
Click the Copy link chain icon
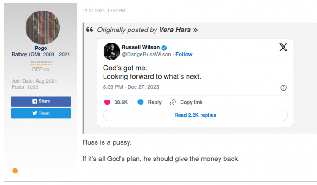pyautogui.click(x=173, y=102)
